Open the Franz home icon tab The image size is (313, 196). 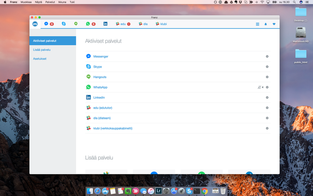[x=35, y=24]
